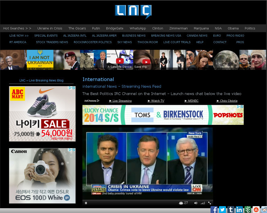Open AL JAZEERA AMER channel
This screenshot has width=267, height=213.
tap(104, 35)
